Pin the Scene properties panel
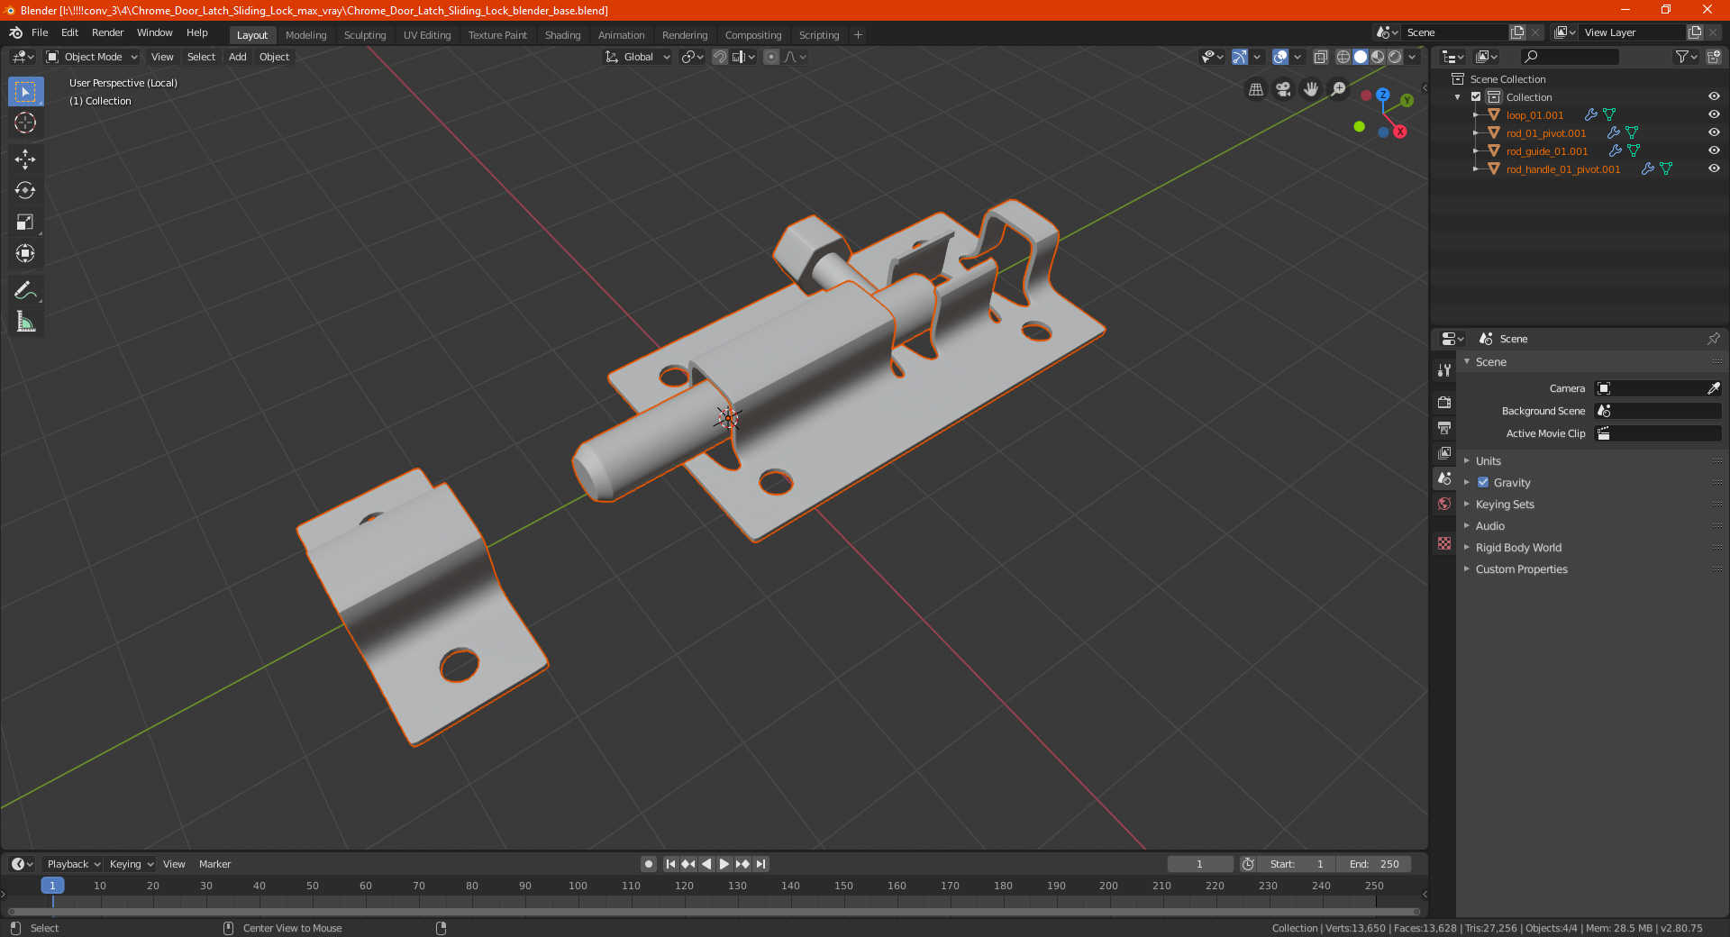The width and height of the screenshot is (1730, 937). pos(1713,339)
